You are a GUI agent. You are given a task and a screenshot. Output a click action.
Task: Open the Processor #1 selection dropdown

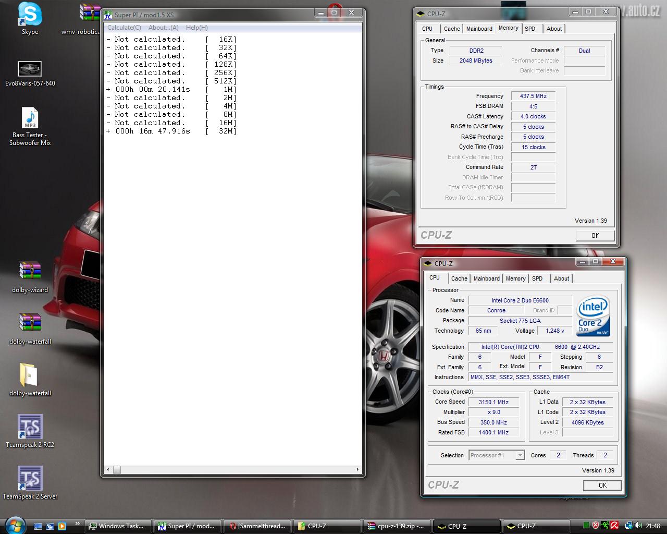click(497, 455)
